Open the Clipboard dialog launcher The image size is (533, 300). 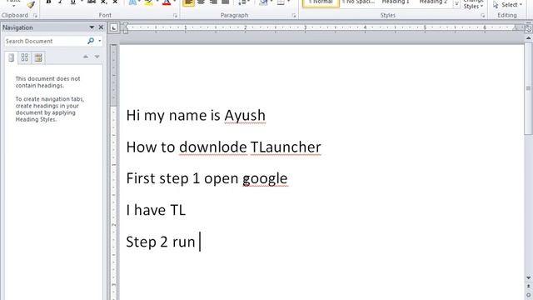[35, 16]
